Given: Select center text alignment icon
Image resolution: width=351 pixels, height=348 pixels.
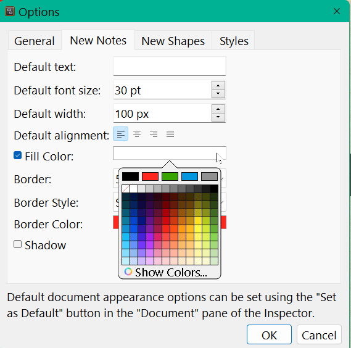Looking at the screenshot, I should pyautogui.click(x=137, y=134).
